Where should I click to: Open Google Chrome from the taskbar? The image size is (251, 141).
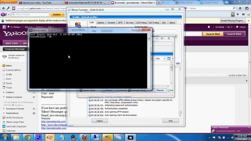point(27,137)
